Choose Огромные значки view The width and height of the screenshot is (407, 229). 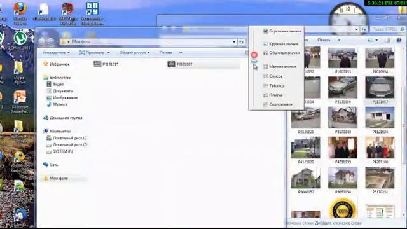[282, 31]
